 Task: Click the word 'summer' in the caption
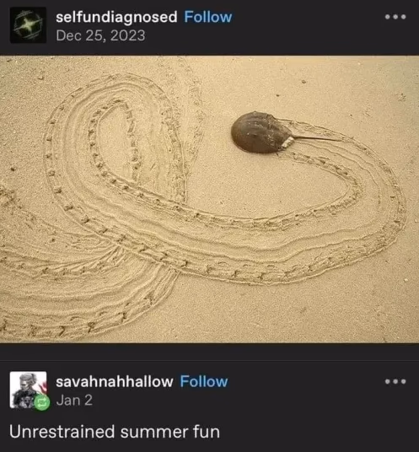tap(154, 432)
